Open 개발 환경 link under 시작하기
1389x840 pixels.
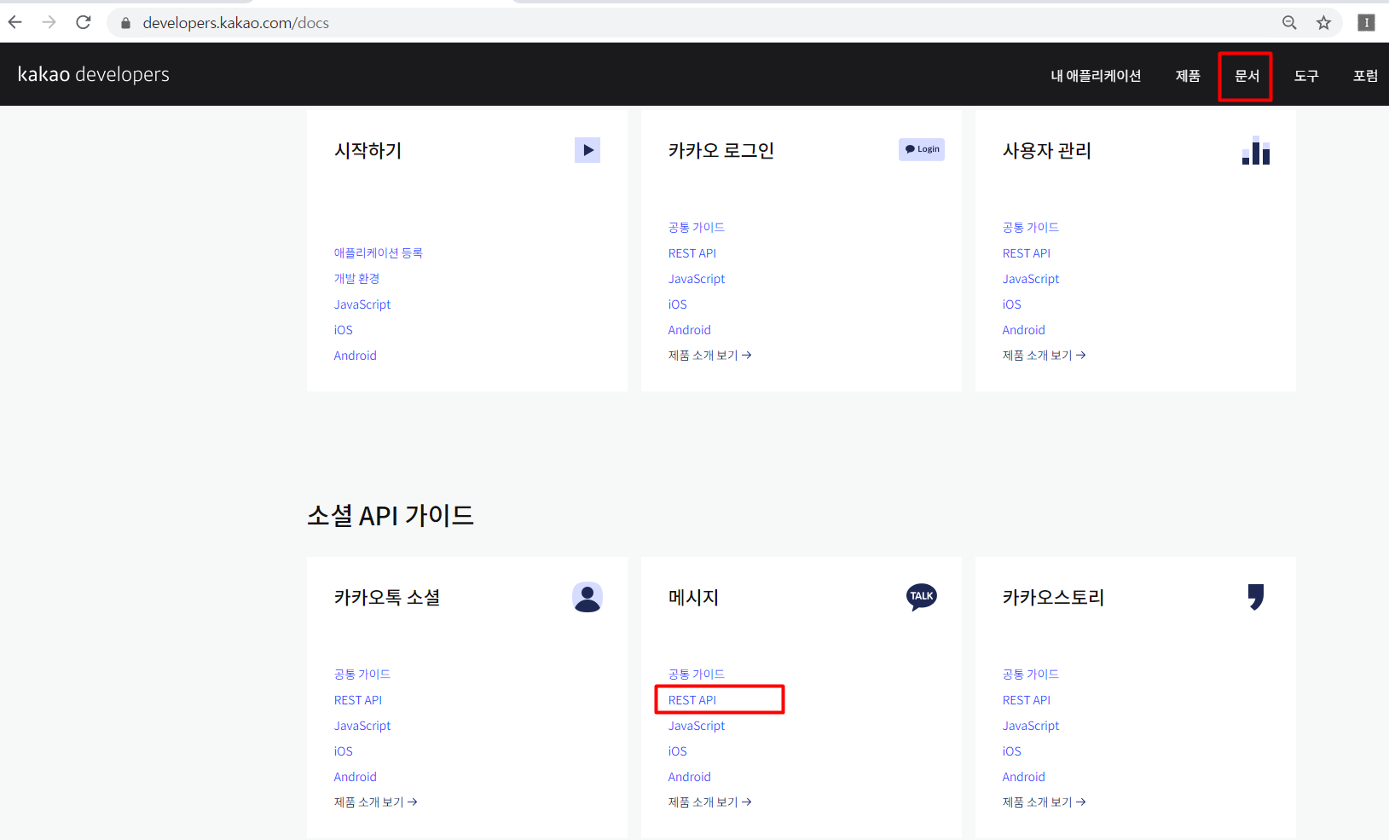pyautogui.click(x=356, y=279)
